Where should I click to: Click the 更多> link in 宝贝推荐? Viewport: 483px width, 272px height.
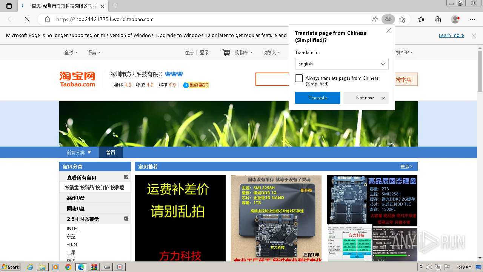tap(406, 167)
